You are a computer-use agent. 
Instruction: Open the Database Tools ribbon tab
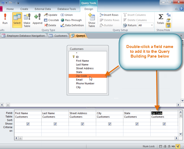pos(67,9)
